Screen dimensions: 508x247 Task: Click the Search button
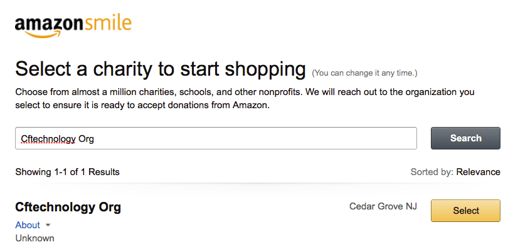[465, 138]
